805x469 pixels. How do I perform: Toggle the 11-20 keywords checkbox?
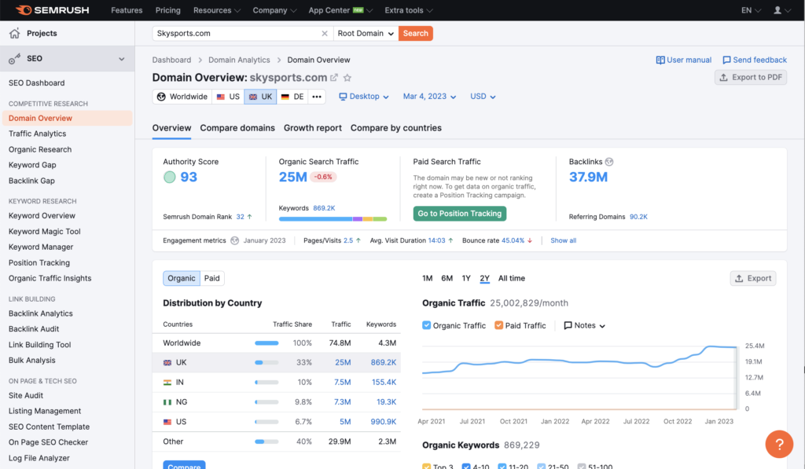coord(502,467)
